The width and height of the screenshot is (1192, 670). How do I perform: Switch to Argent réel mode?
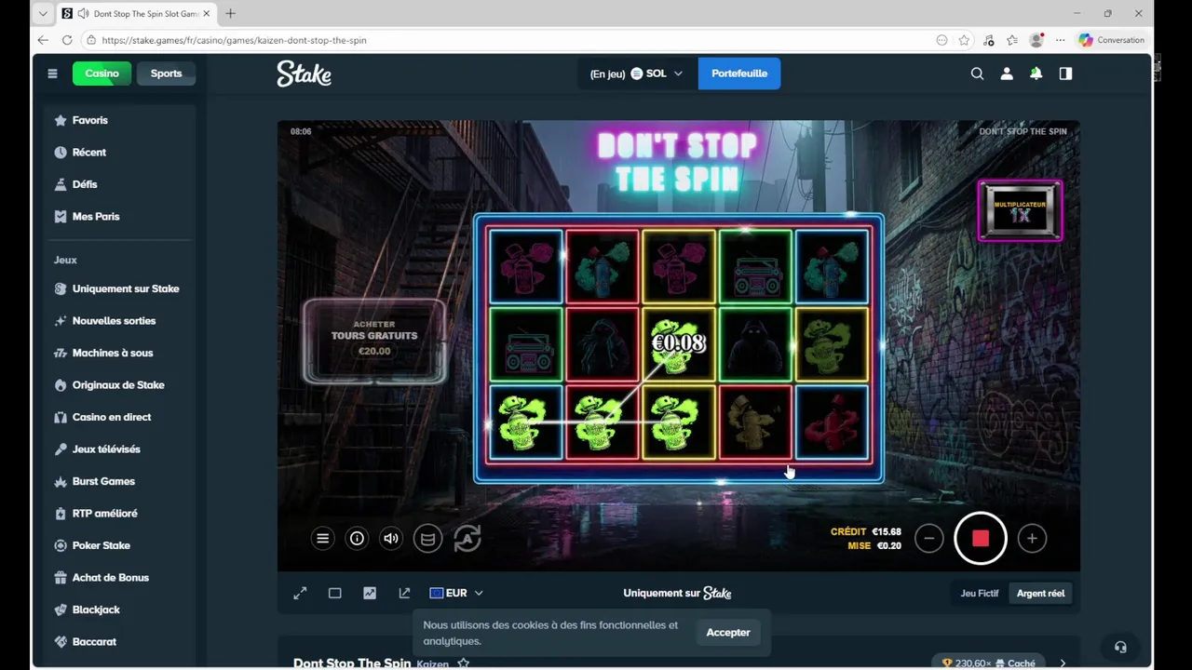tap(1040, 593)
